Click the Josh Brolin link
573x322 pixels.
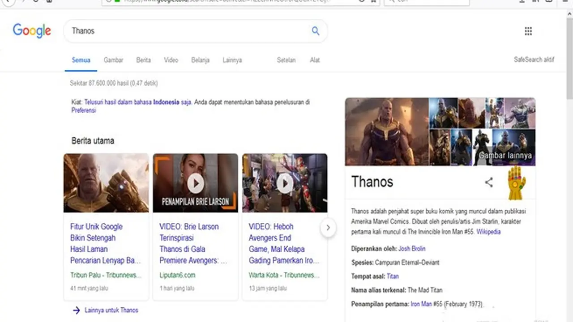(x=412, y=249)
